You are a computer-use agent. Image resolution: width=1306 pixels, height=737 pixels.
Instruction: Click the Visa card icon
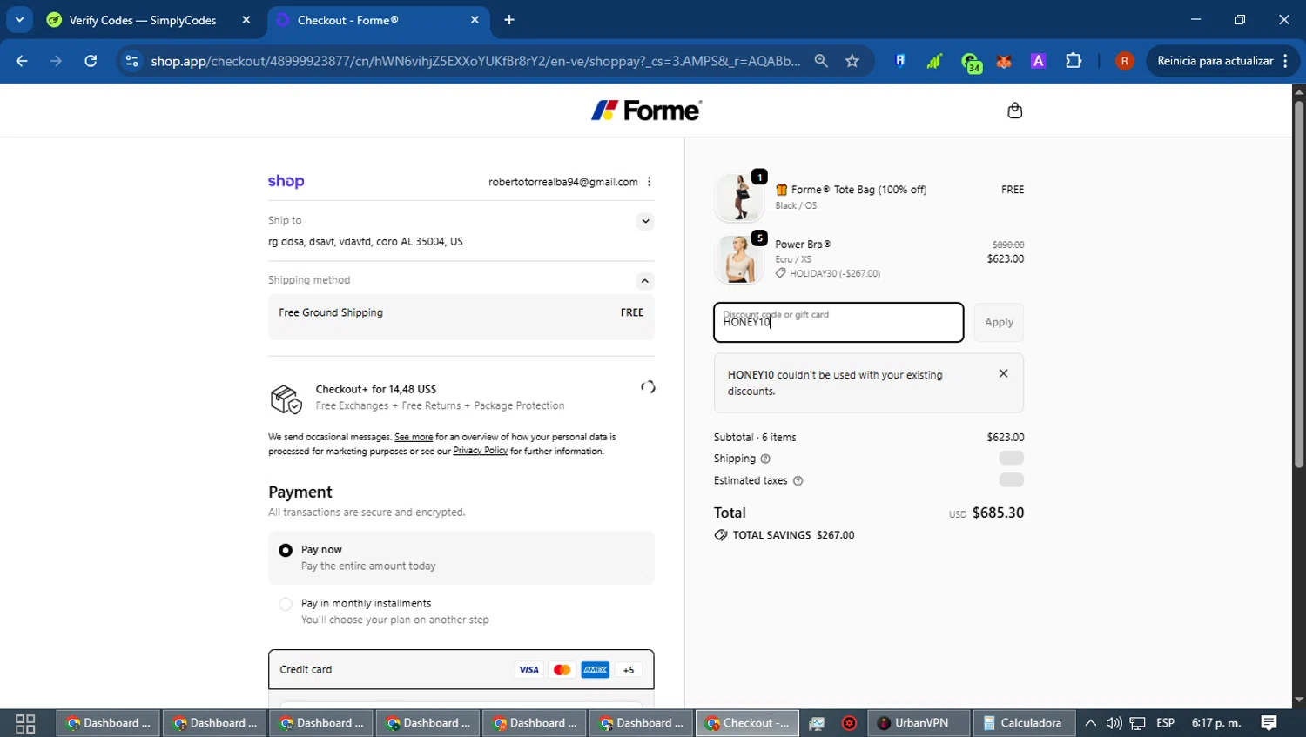point(528,670)
